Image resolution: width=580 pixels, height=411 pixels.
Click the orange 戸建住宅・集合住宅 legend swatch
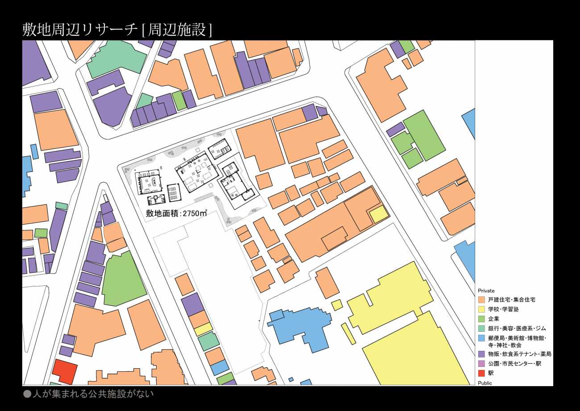(481, 300)
